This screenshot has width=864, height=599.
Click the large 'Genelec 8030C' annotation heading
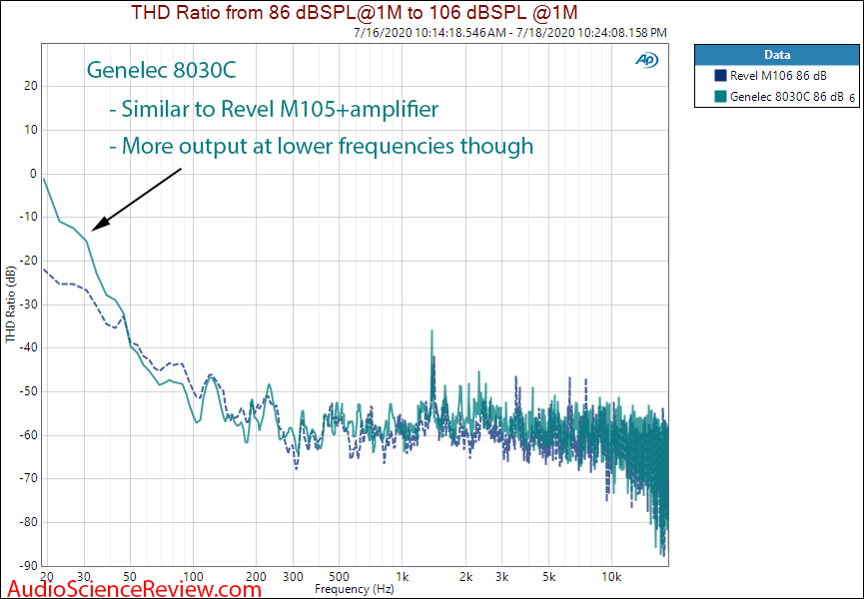point(162,71)
